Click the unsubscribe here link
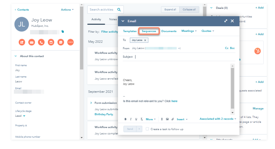Screen dimensions: 275x149 click(174, 101)
